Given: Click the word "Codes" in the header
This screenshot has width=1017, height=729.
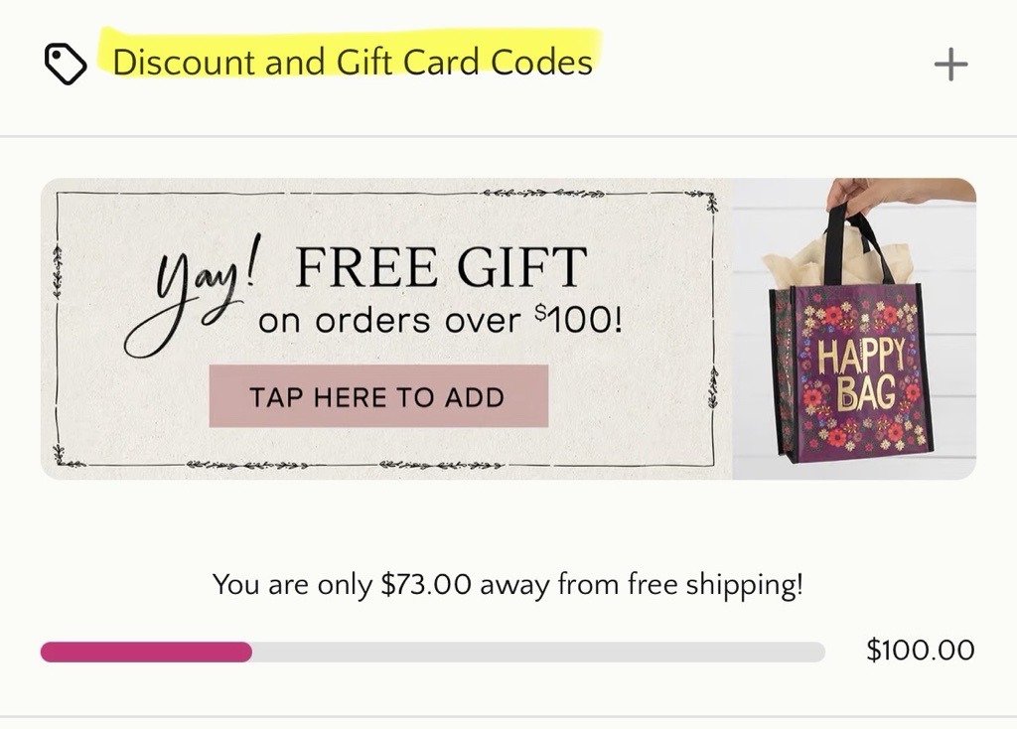Looking at the screenshot, I should pyautogui.click(x=541, y=63).
